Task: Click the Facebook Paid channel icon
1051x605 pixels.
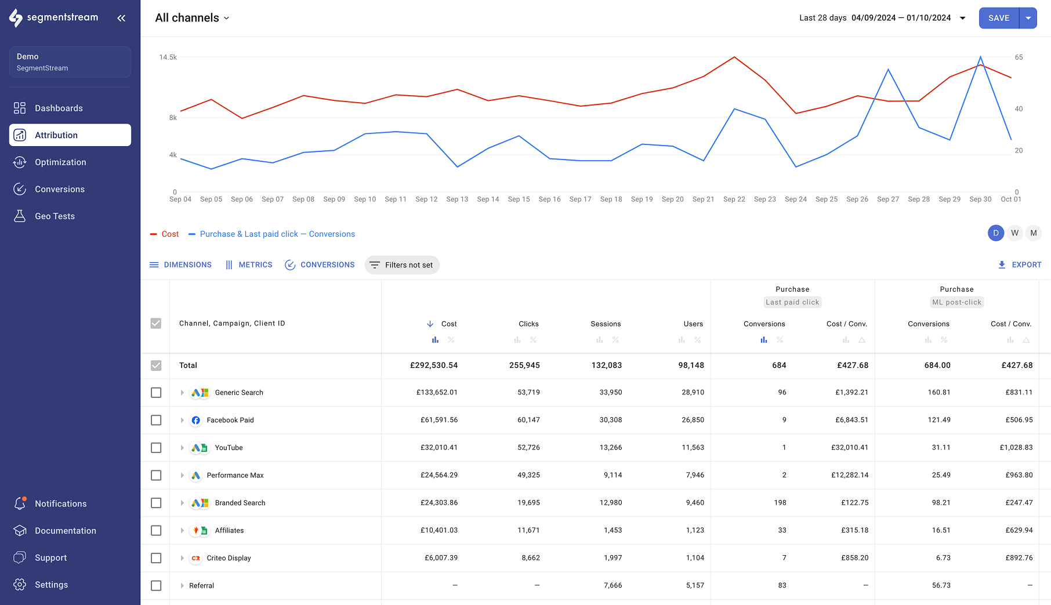Action: pos(196,420)
